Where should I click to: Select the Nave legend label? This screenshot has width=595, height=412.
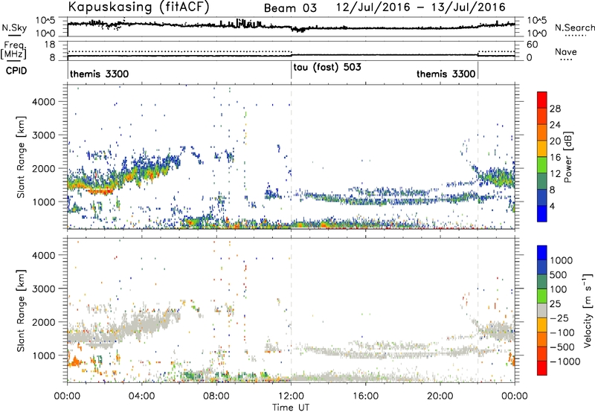point(565,51)
